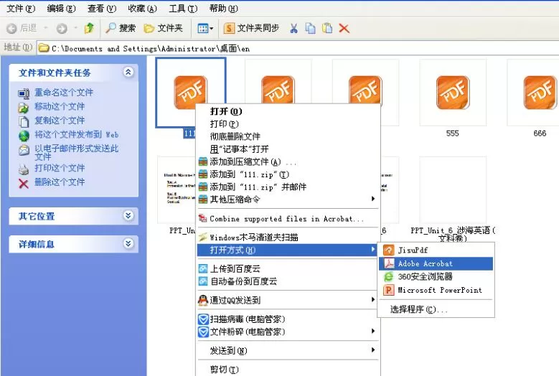
Task: Open with Adobe Acrobat in submenu
Action: (x=436, y=264)
